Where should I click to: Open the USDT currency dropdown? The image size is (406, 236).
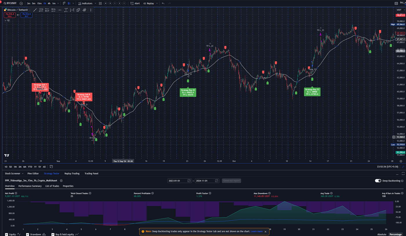[x=400, y=10]
